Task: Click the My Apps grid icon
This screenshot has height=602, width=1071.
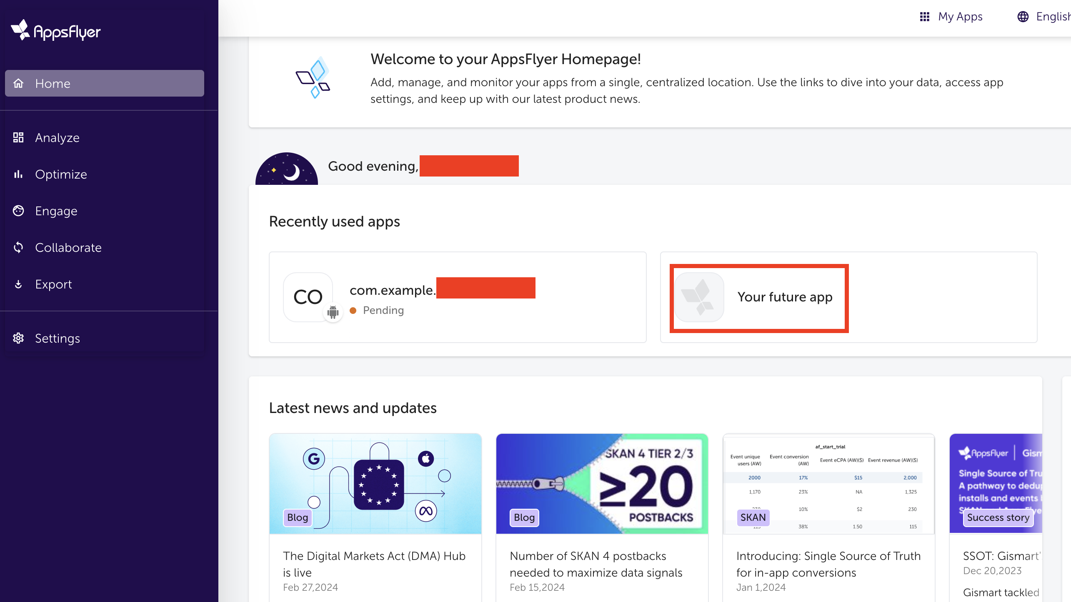Action: click(924, 17)
